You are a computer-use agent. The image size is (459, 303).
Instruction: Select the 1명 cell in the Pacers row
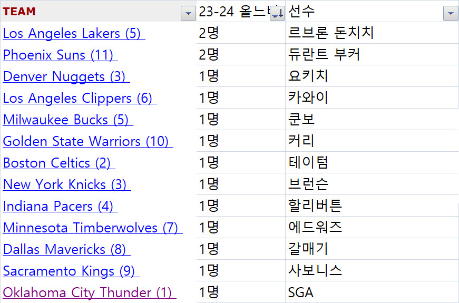tap(241, 206)
